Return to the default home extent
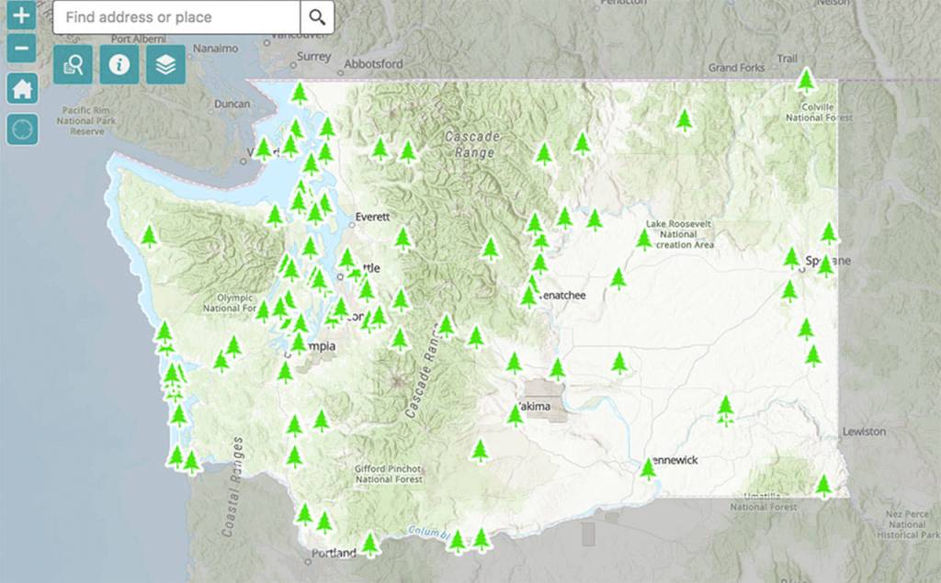Screen dimensions: 941x583 coord(22,89)
